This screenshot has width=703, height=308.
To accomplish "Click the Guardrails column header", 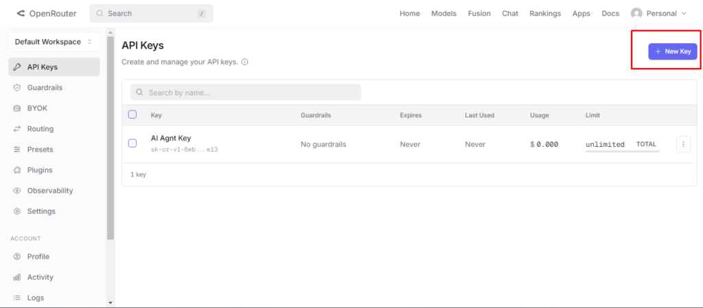I will tap(316, 115).
